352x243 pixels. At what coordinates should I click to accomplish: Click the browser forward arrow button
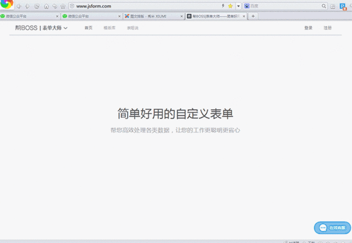pyautogui.click(x=28, y=6)
